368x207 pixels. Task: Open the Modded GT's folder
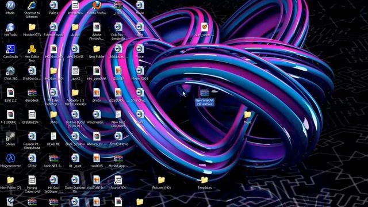pos(32,27)
